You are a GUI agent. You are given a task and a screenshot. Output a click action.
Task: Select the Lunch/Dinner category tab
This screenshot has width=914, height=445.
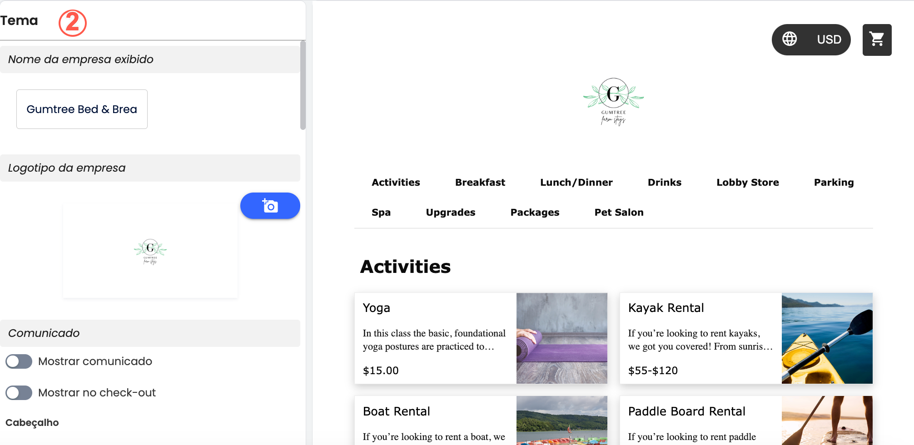pyautogui.click(x=576, y=183)
